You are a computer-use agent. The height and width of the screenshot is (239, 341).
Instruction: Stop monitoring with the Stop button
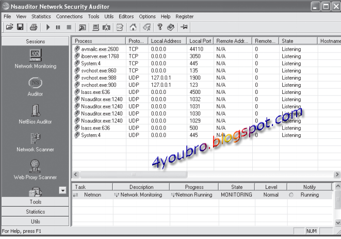69,27
